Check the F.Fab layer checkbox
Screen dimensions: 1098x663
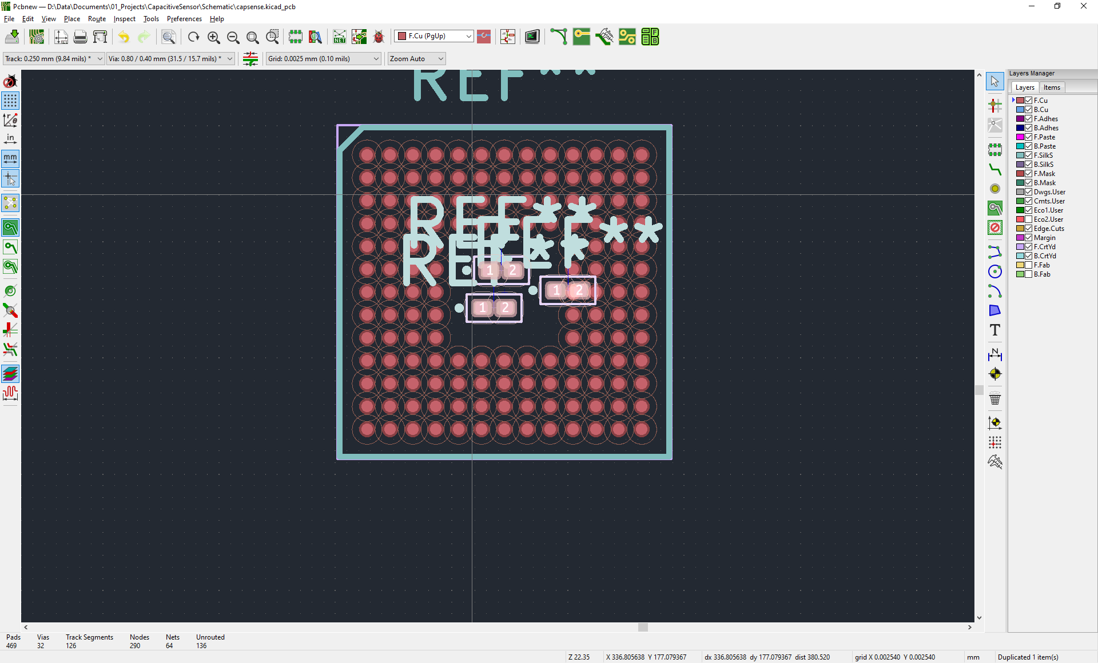(1028, 265)
